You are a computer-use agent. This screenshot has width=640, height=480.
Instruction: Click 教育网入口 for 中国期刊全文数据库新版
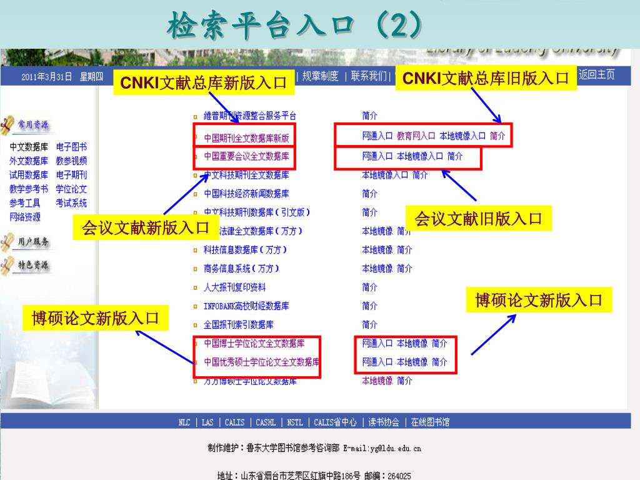tap(416, 136)
